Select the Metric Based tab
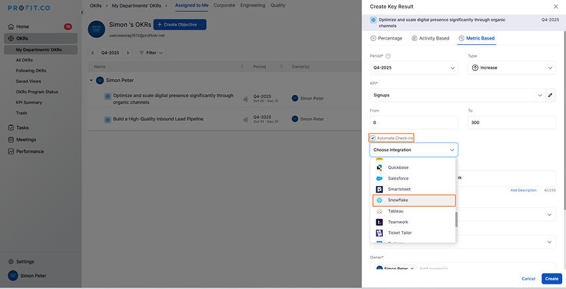Viewport: 566px width, 289px height. pos(477,38)
